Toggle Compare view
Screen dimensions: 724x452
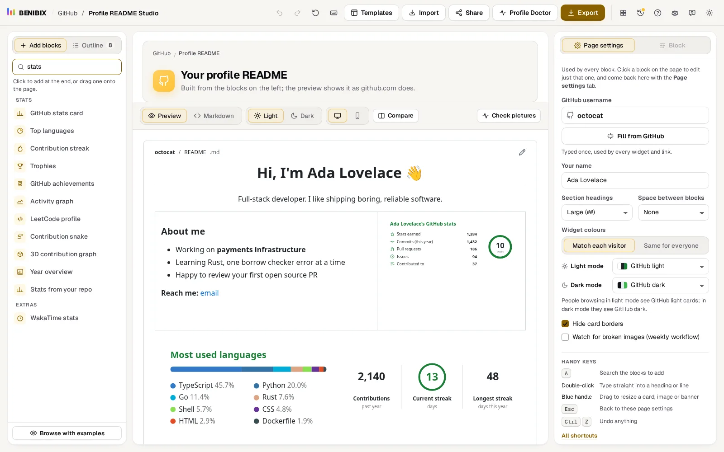tap(395, 116)
